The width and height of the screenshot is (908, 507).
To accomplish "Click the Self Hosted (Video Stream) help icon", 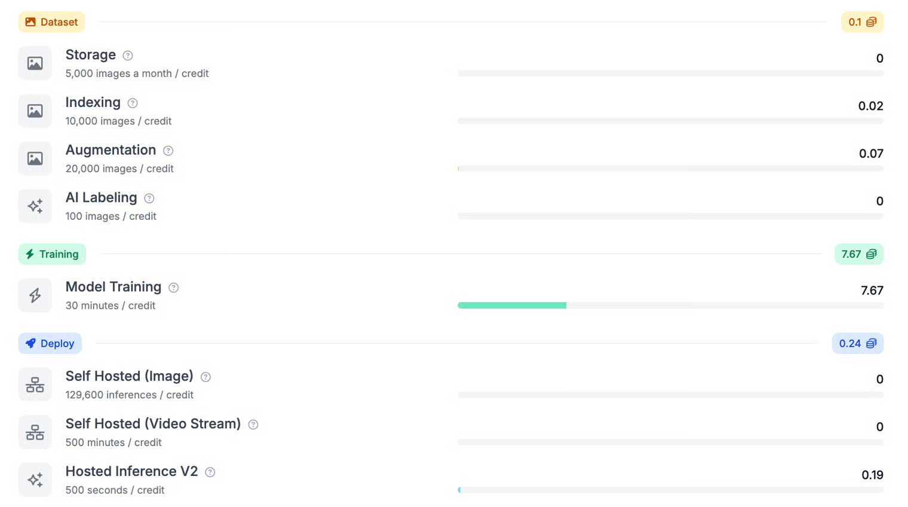I will pyautogui.click(x=253, y=425).
